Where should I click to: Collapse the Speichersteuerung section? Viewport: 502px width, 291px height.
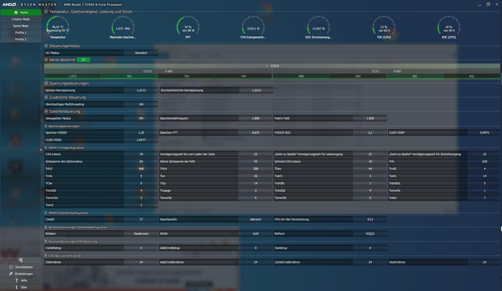(x=46, y=111)
